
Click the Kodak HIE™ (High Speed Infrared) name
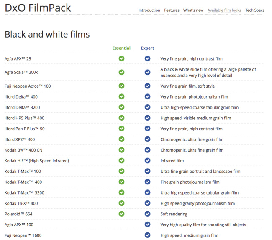pyautogui.click(x=37, y=161)
